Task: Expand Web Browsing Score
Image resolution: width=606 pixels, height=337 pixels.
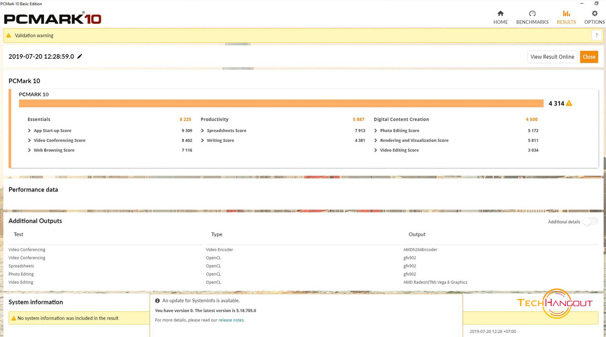Action: 29,151
